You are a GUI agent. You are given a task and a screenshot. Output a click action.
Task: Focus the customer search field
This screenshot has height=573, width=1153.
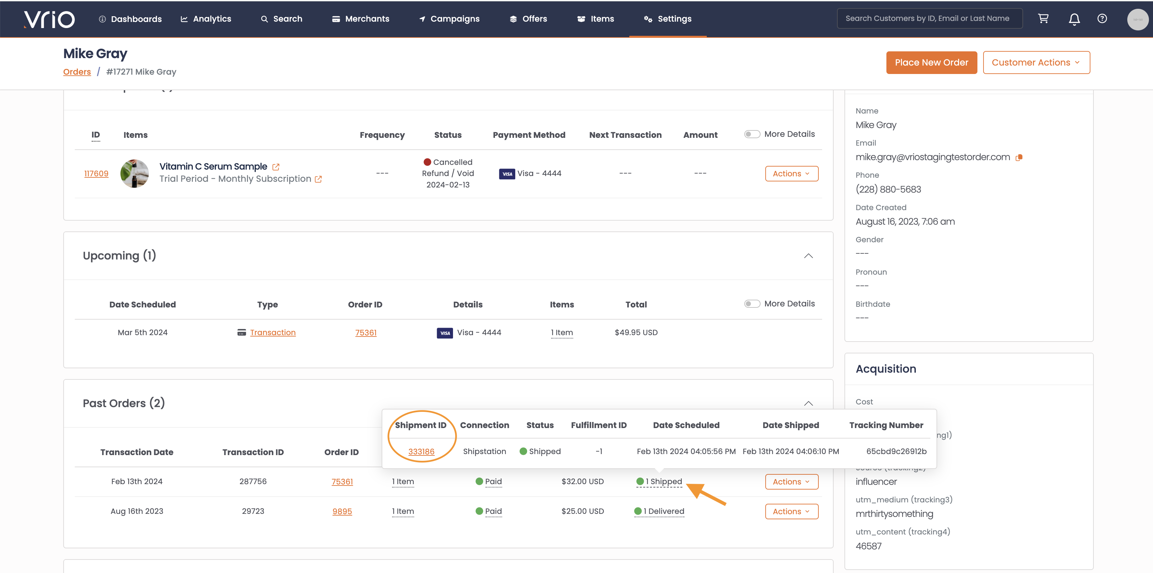click(x=930, y=18)
